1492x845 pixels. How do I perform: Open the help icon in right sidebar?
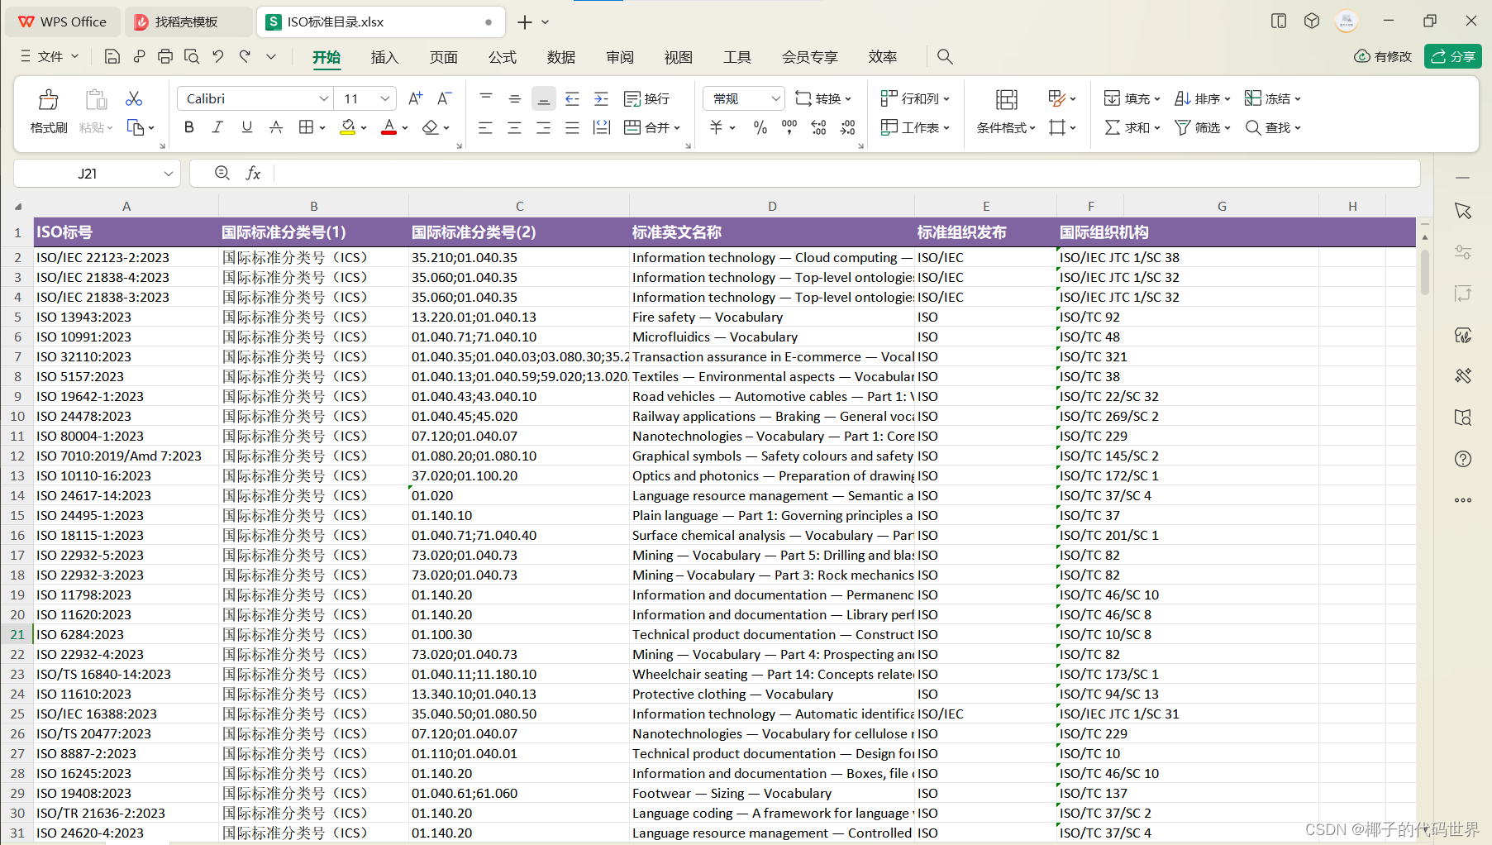[x=1463, y=459]
